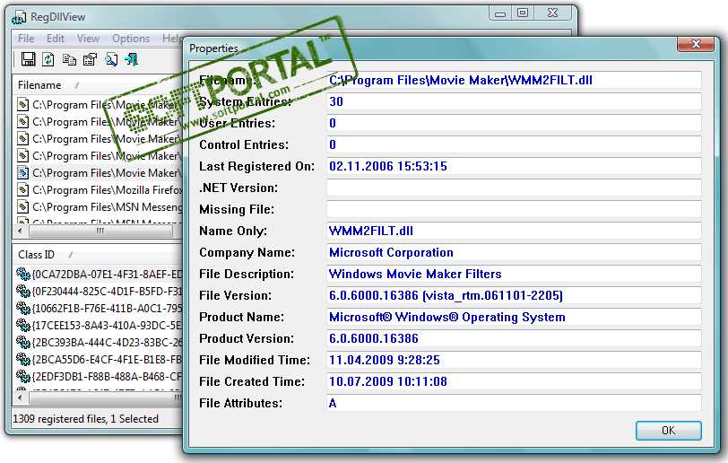
Task: Select class ID {2BC393BA-444C-4D23-83BC row
Action: (100, 342)
